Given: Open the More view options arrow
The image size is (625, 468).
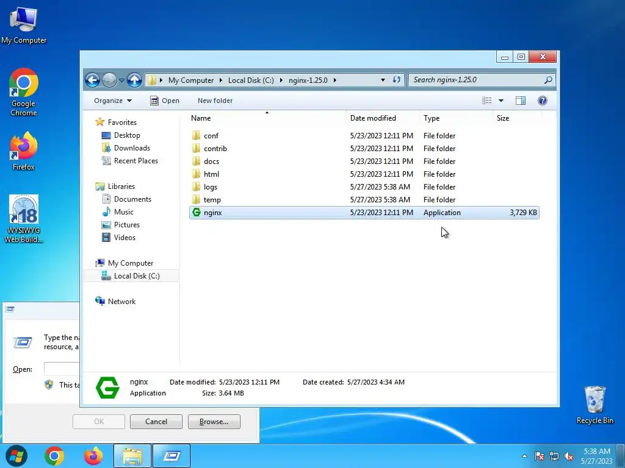Looking at the screenshot, I should click(x=501, y=101).
